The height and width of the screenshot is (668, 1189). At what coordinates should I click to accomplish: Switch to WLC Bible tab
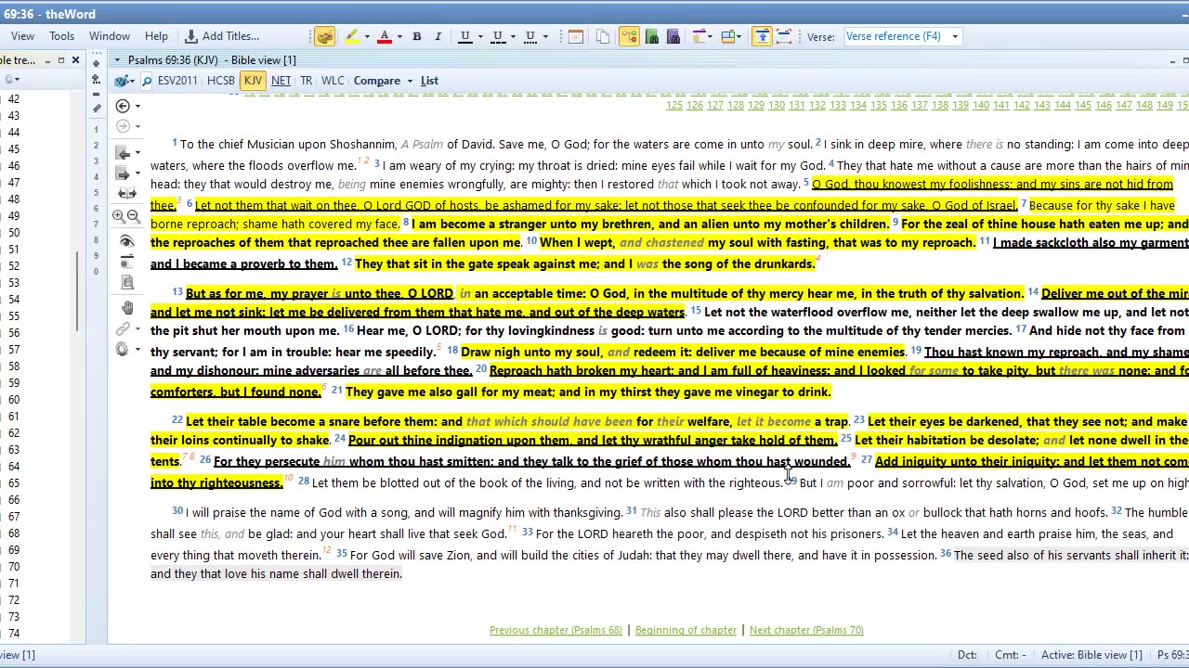pyautogui.click(x=332, y=81)
